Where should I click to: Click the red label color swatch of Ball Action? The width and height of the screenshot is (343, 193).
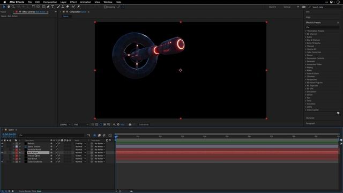(x=17, y=152)
